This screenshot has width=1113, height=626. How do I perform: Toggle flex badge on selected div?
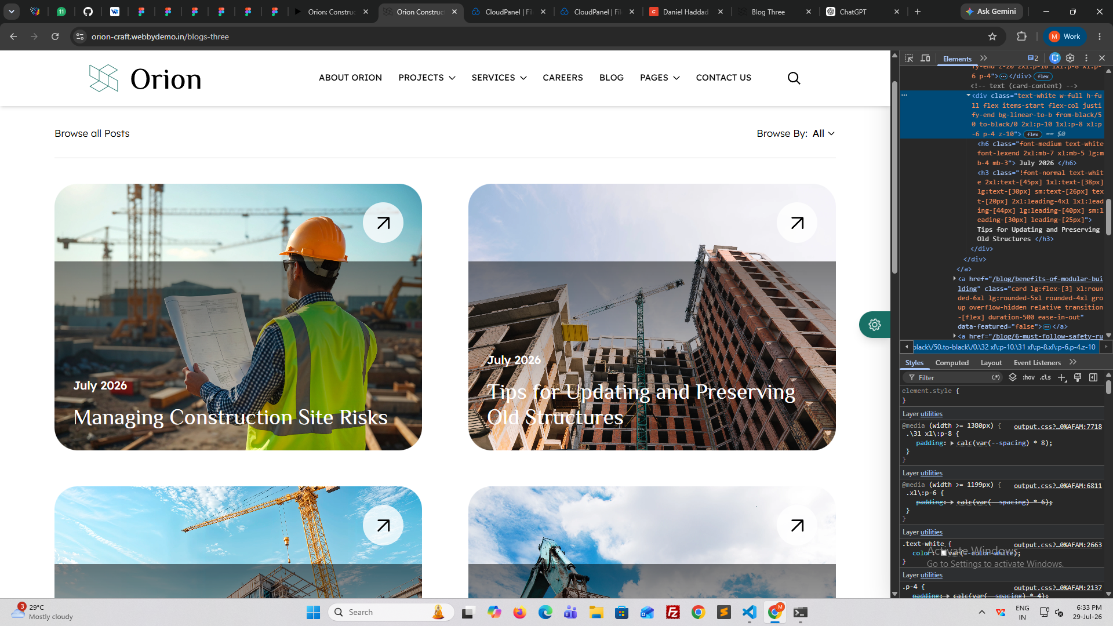[1033, 134]
